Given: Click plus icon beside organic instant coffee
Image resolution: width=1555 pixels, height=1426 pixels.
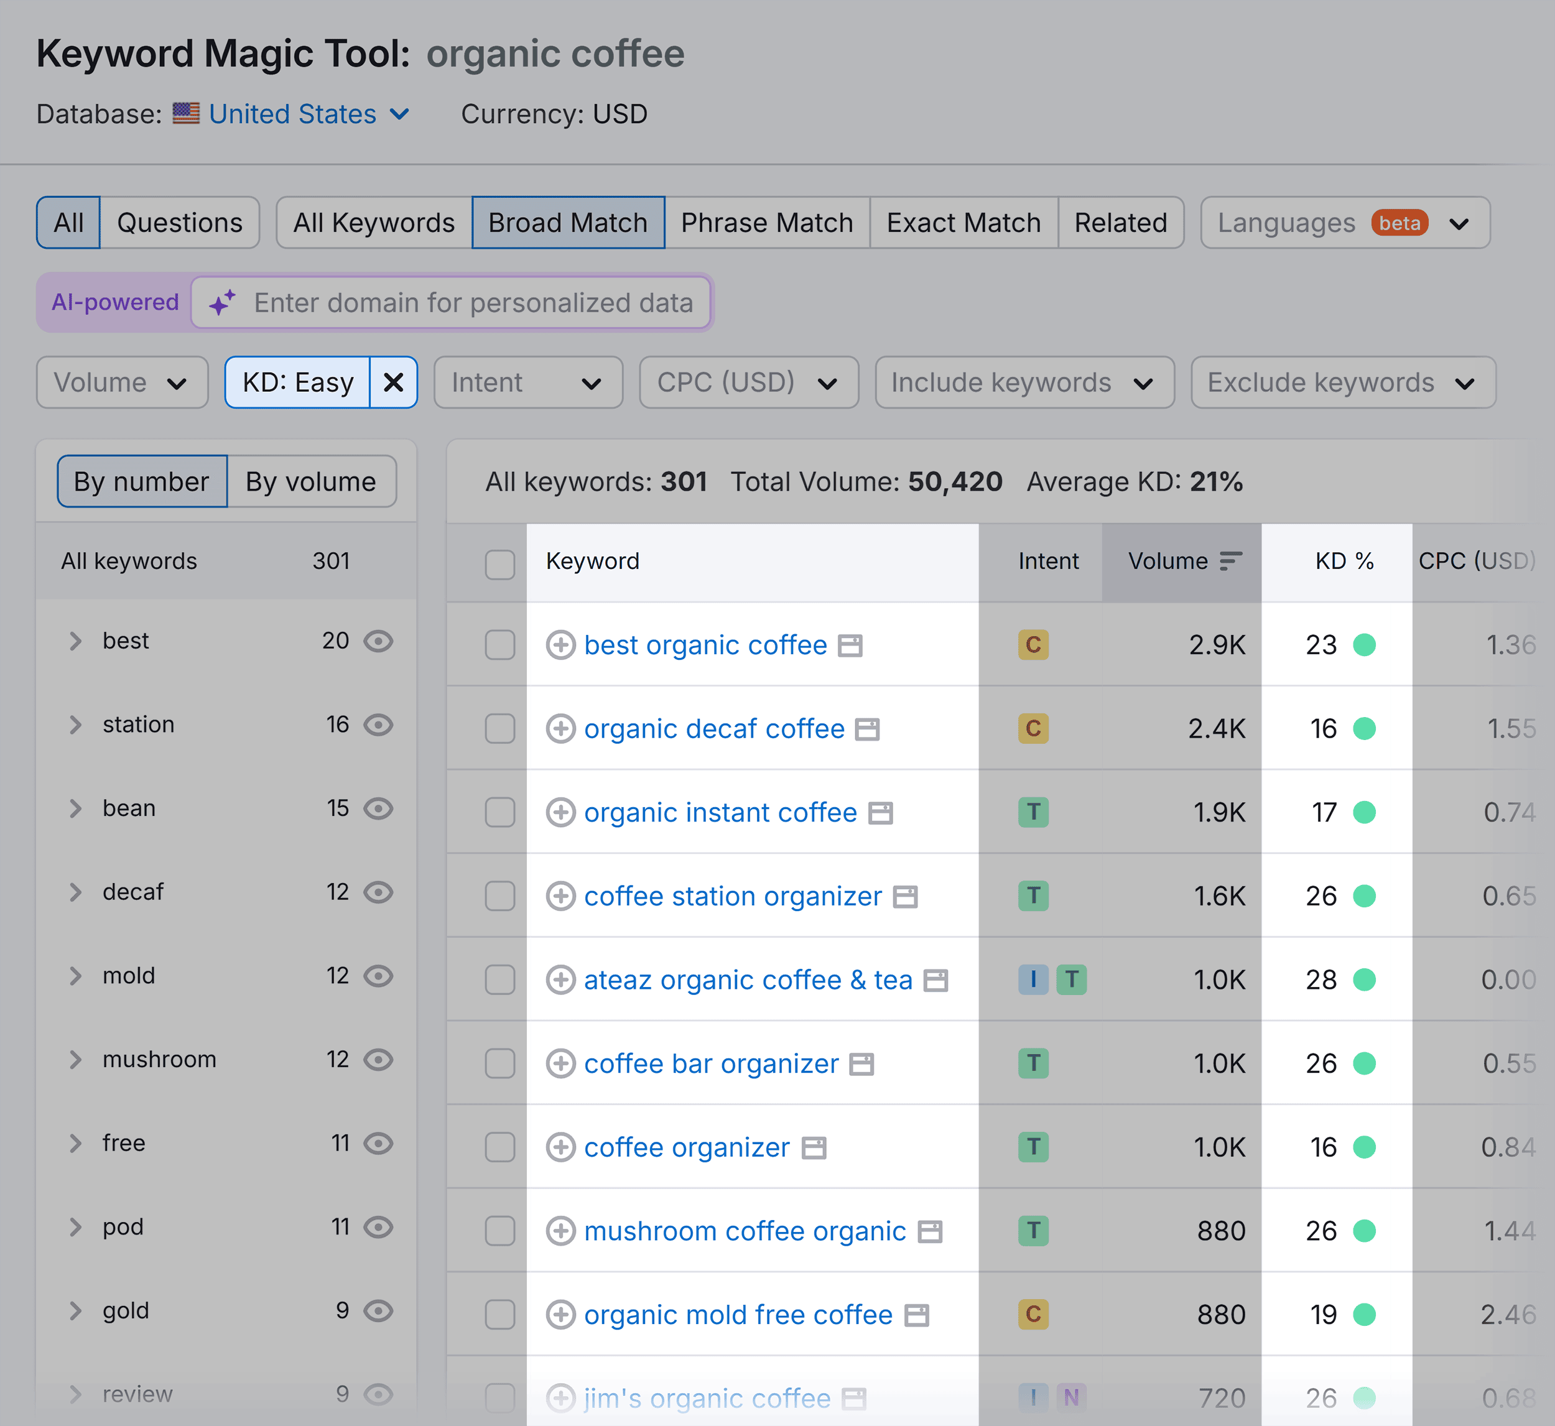Looking at the screenshot, I should click(x=560, y=812).
